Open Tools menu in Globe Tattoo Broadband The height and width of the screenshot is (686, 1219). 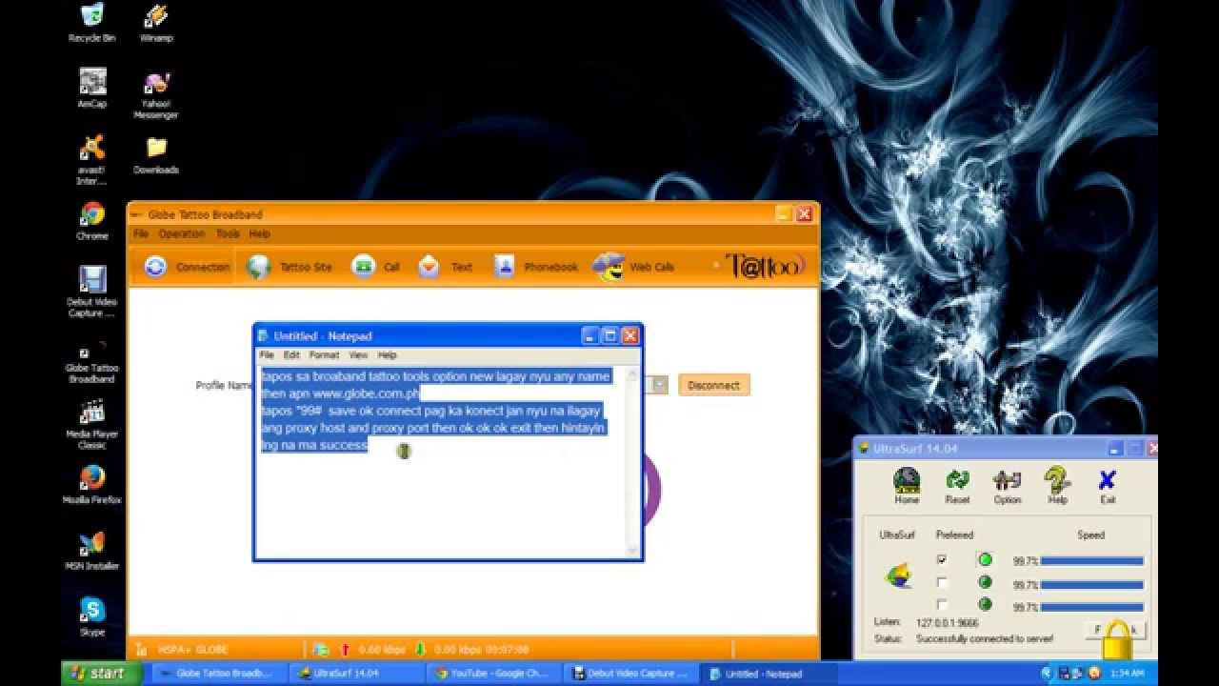(228, 233)
